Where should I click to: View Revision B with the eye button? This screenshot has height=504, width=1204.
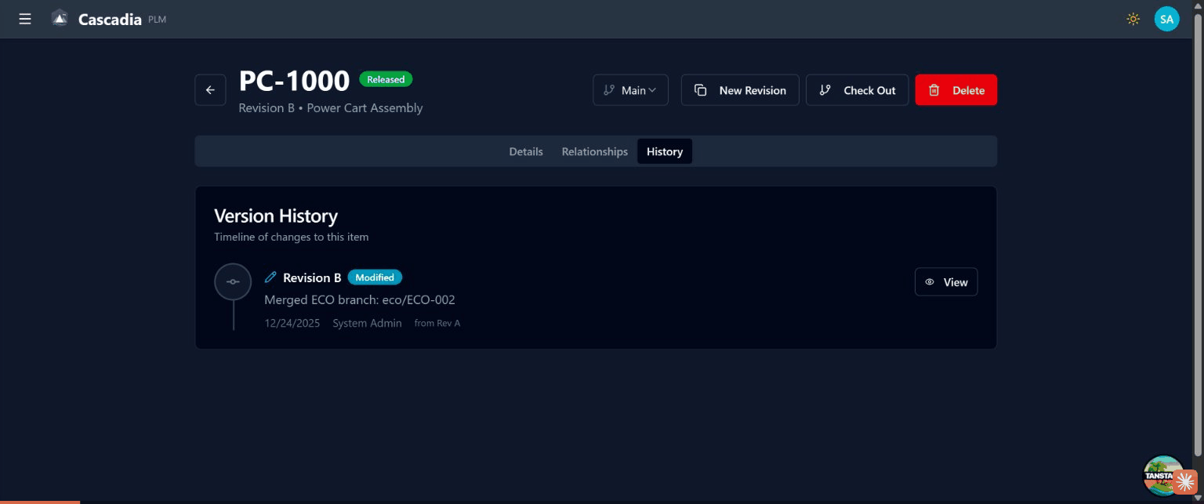coord(945,282)
